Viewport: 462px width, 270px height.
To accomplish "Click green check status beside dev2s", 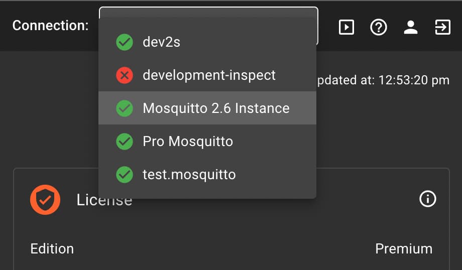I will 125,42.
